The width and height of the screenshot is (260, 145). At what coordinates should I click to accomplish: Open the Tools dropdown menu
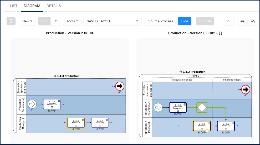[72, 21]
